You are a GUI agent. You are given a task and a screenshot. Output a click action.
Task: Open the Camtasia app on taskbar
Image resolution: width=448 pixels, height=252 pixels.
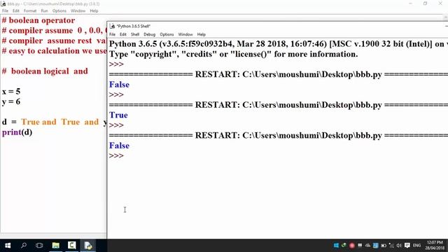pos(71,246)
